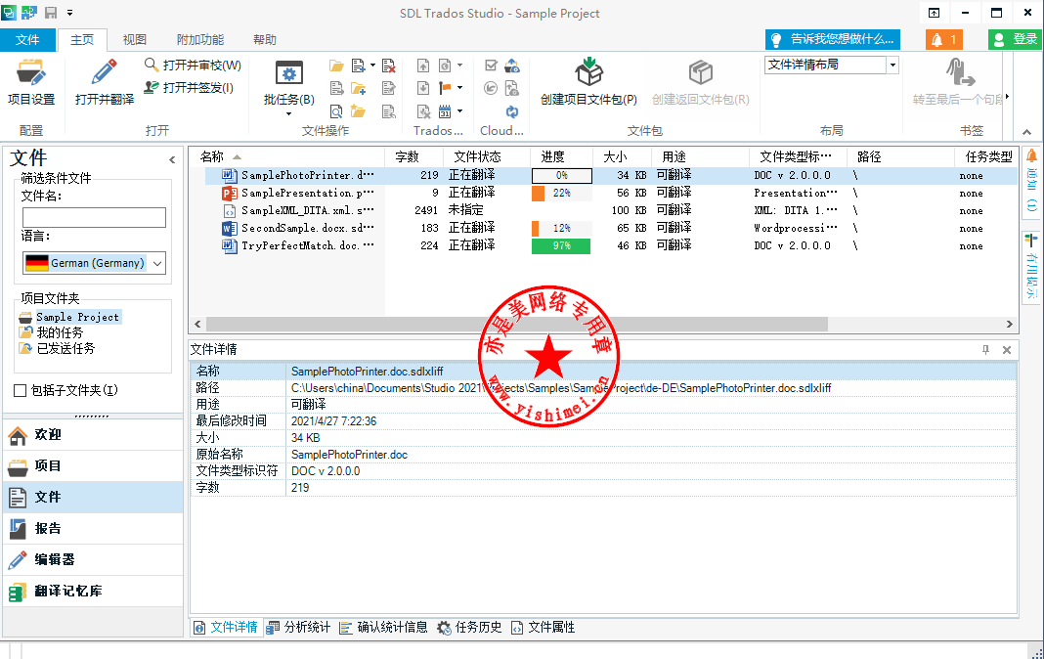This screenshot has width=1044, height=659.
Task: Collapse the ribbon with the up chevron
Action: tap(1026, 132)
